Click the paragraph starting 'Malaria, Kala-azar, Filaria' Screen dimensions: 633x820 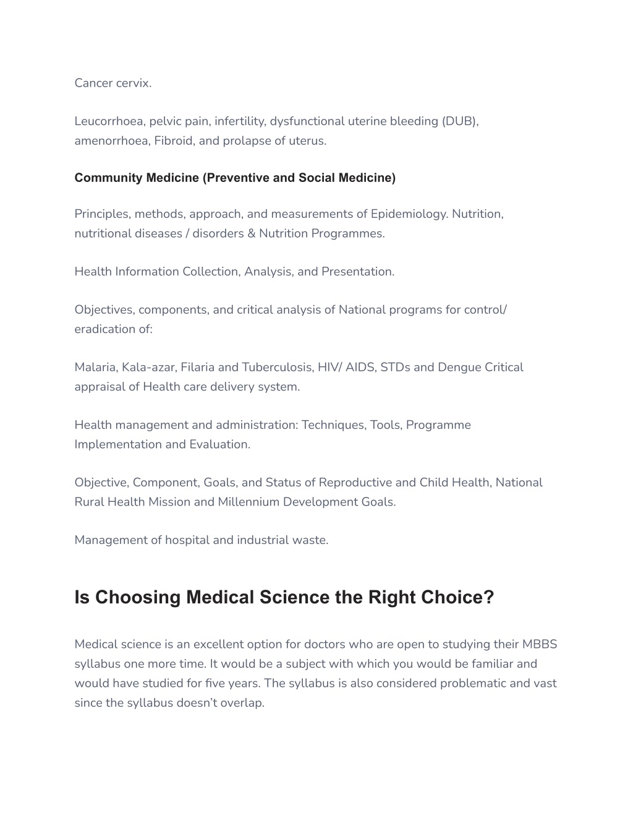(x=299, y=377)
